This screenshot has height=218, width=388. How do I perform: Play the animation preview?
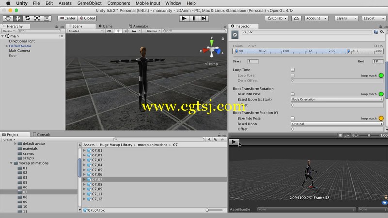click(234, 142)
